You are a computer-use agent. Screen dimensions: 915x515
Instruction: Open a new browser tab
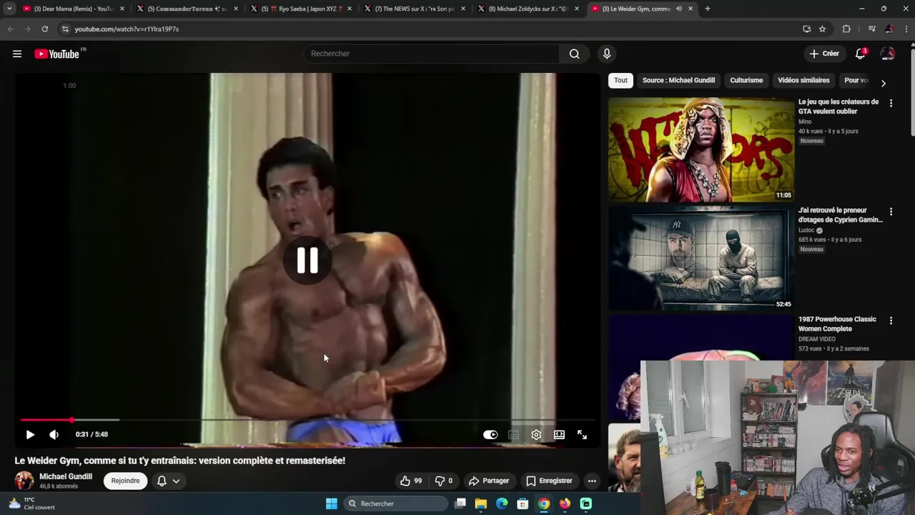point(708,9)
